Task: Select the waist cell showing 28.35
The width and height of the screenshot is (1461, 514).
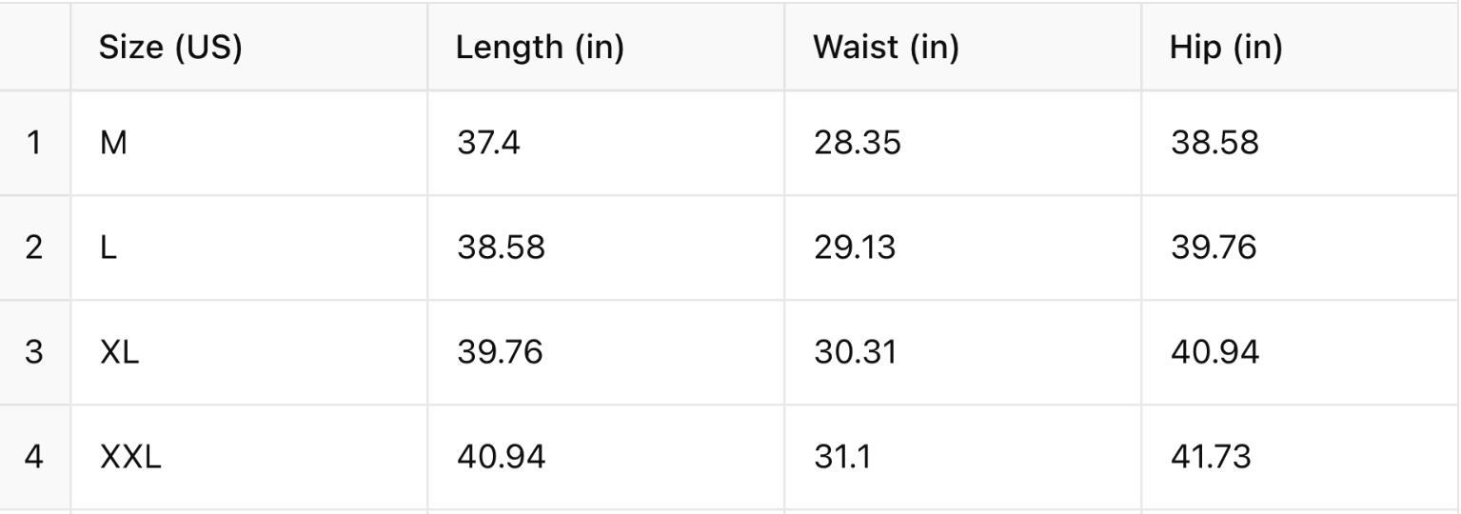Action: [x=857, y=144]
